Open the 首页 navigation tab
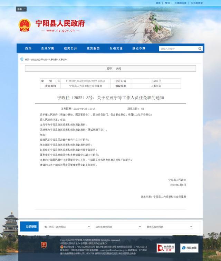The height and width of the screenshot is (261, 221). click(28, 48)
